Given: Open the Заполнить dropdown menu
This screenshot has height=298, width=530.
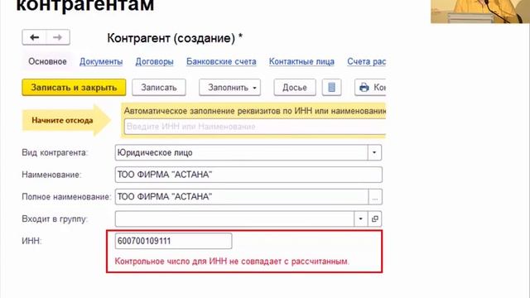Looking at the screenshot, I should [x=230, y=88].
